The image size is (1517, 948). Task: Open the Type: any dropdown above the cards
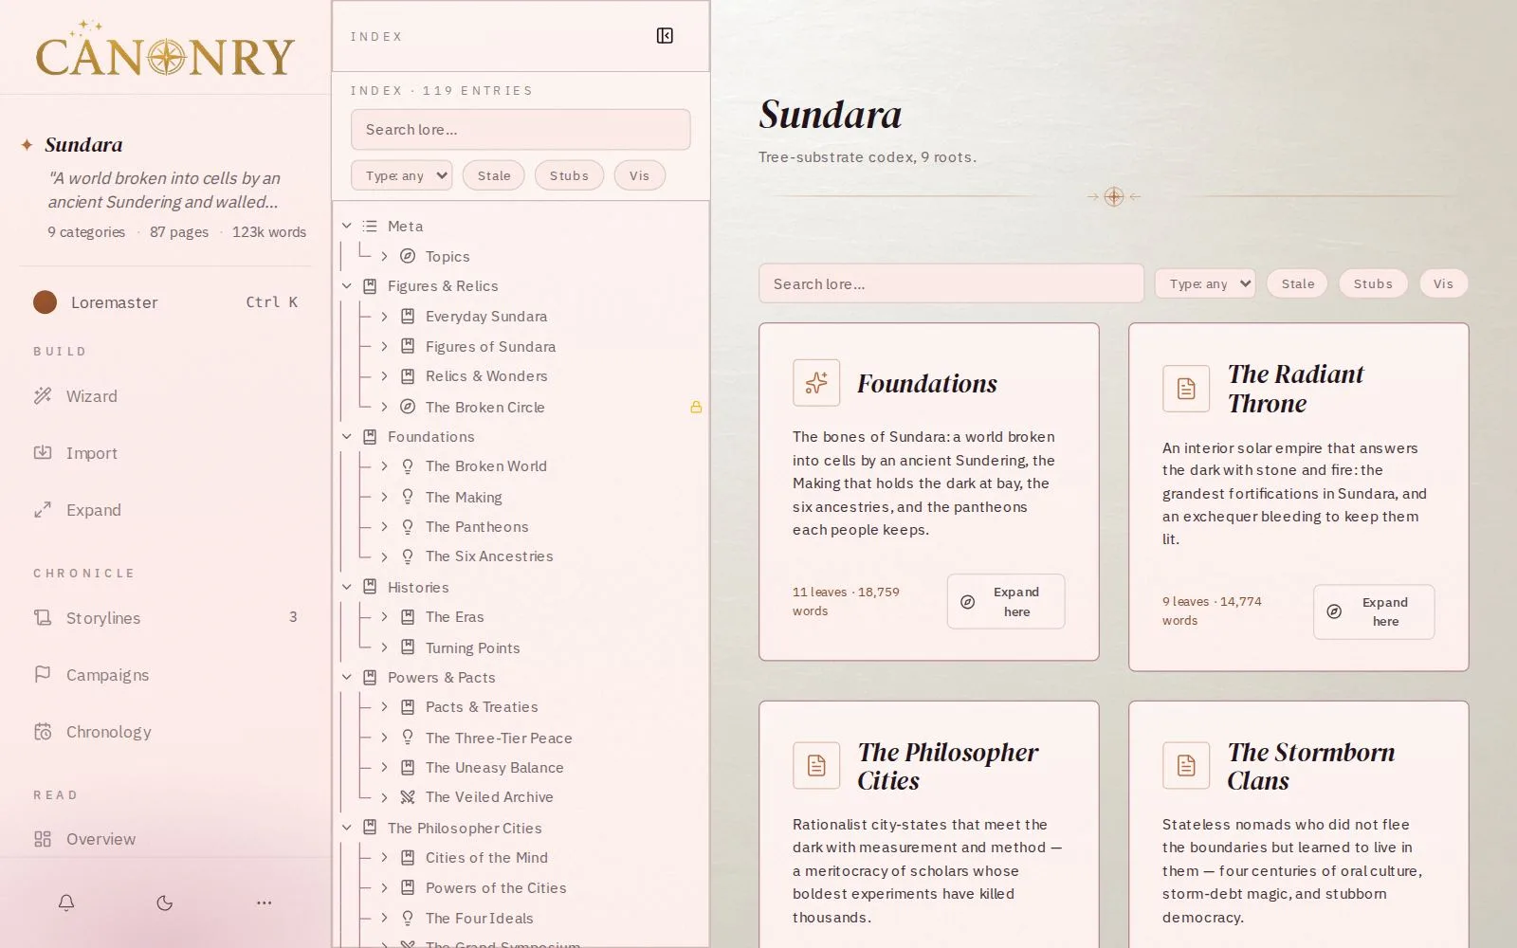pyautogui.click(x=1205, y=283)
